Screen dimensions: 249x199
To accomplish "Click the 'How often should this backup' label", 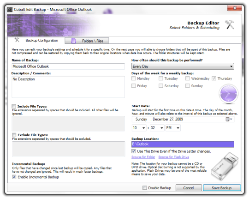I will click(x=167, y=60).
